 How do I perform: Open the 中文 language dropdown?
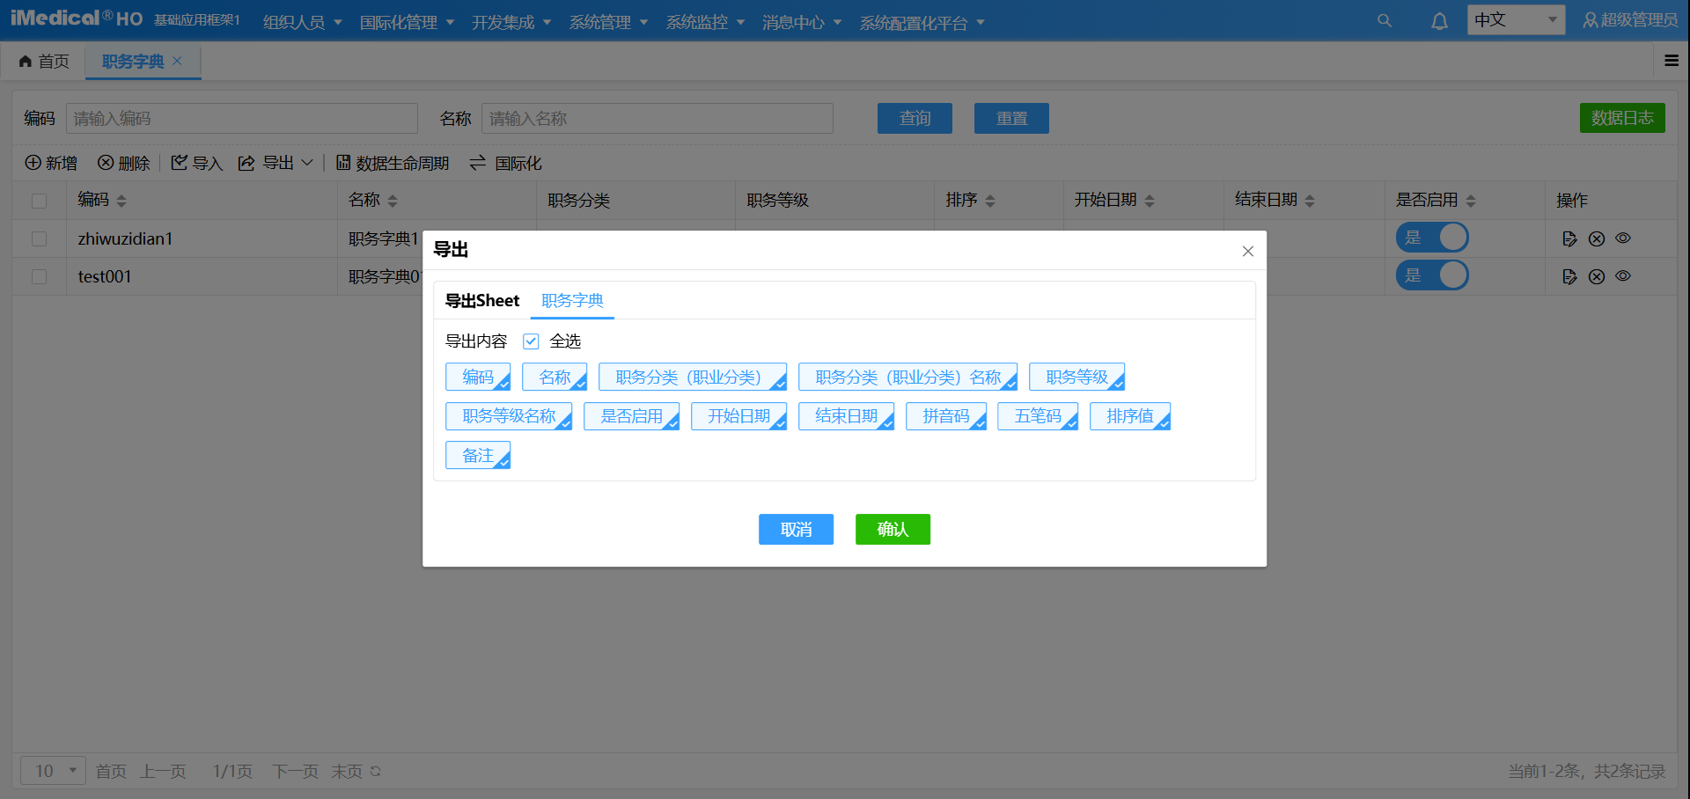click(1516, 19)
